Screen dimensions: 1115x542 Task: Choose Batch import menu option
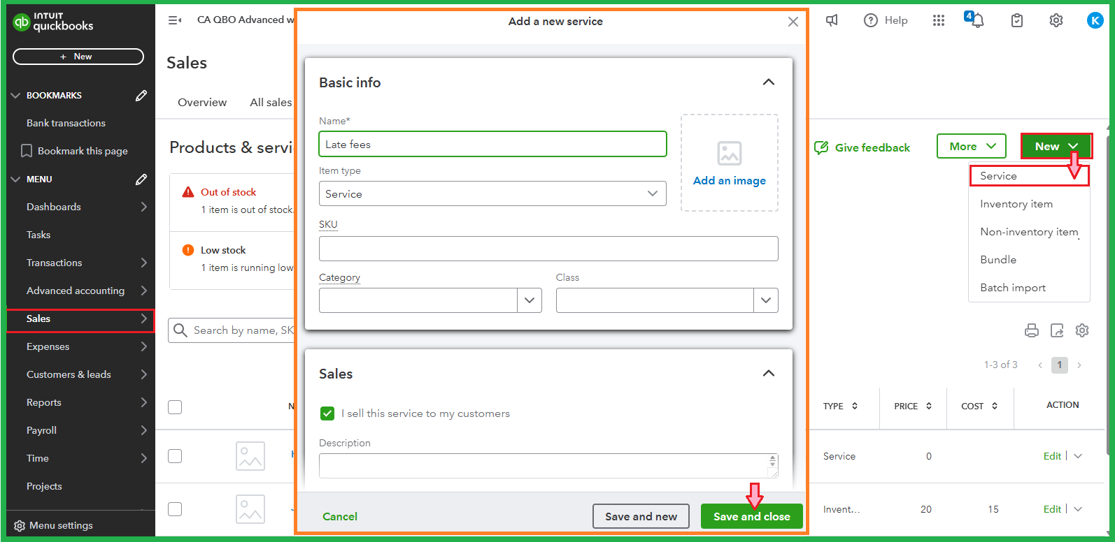(x=1012, y=288)
